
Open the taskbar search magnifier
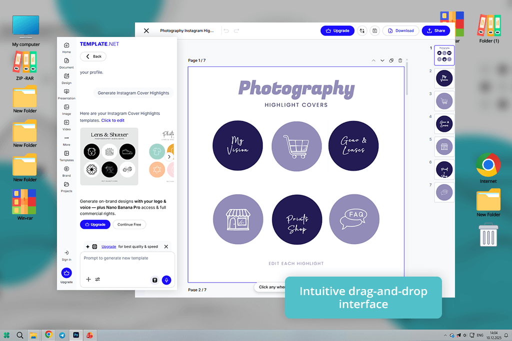coord(20,335)
